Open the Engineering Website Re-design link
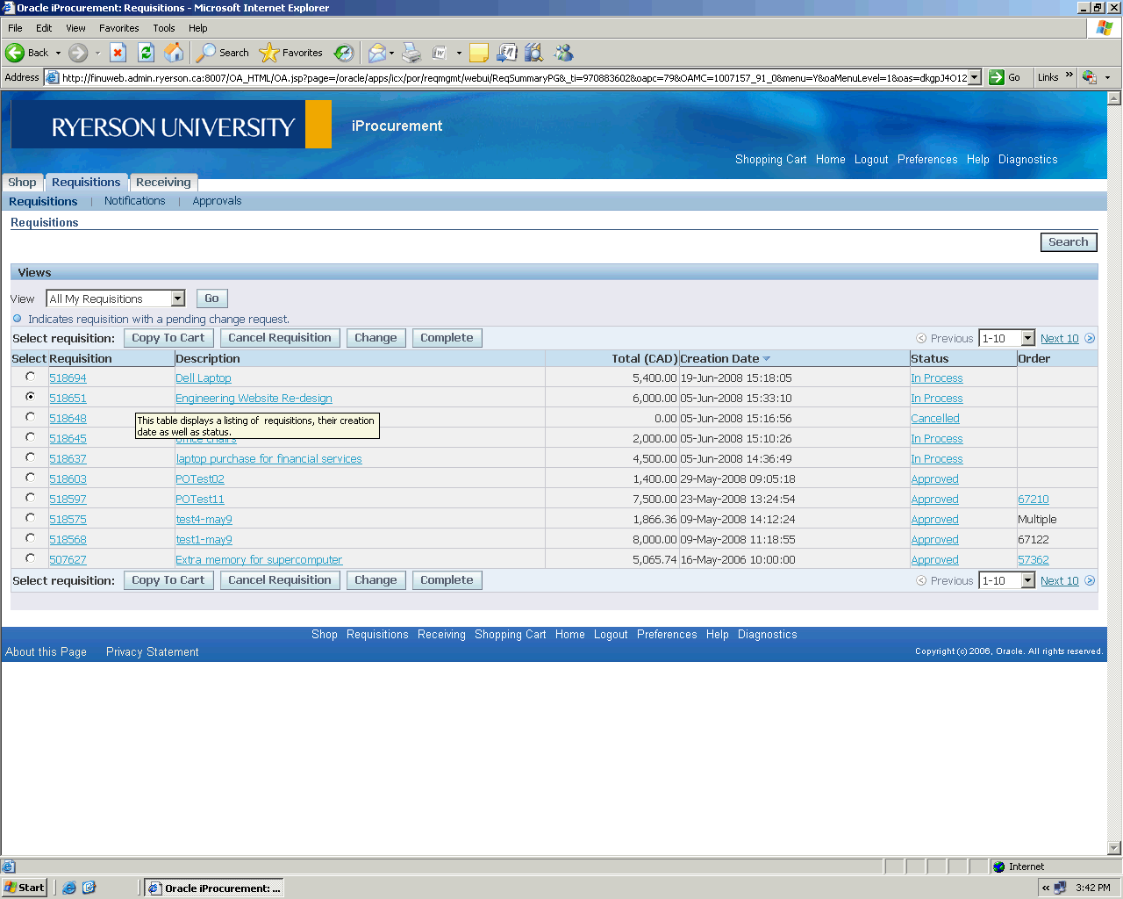This screenshot has height=899, width=1123. tap(254, 399)
